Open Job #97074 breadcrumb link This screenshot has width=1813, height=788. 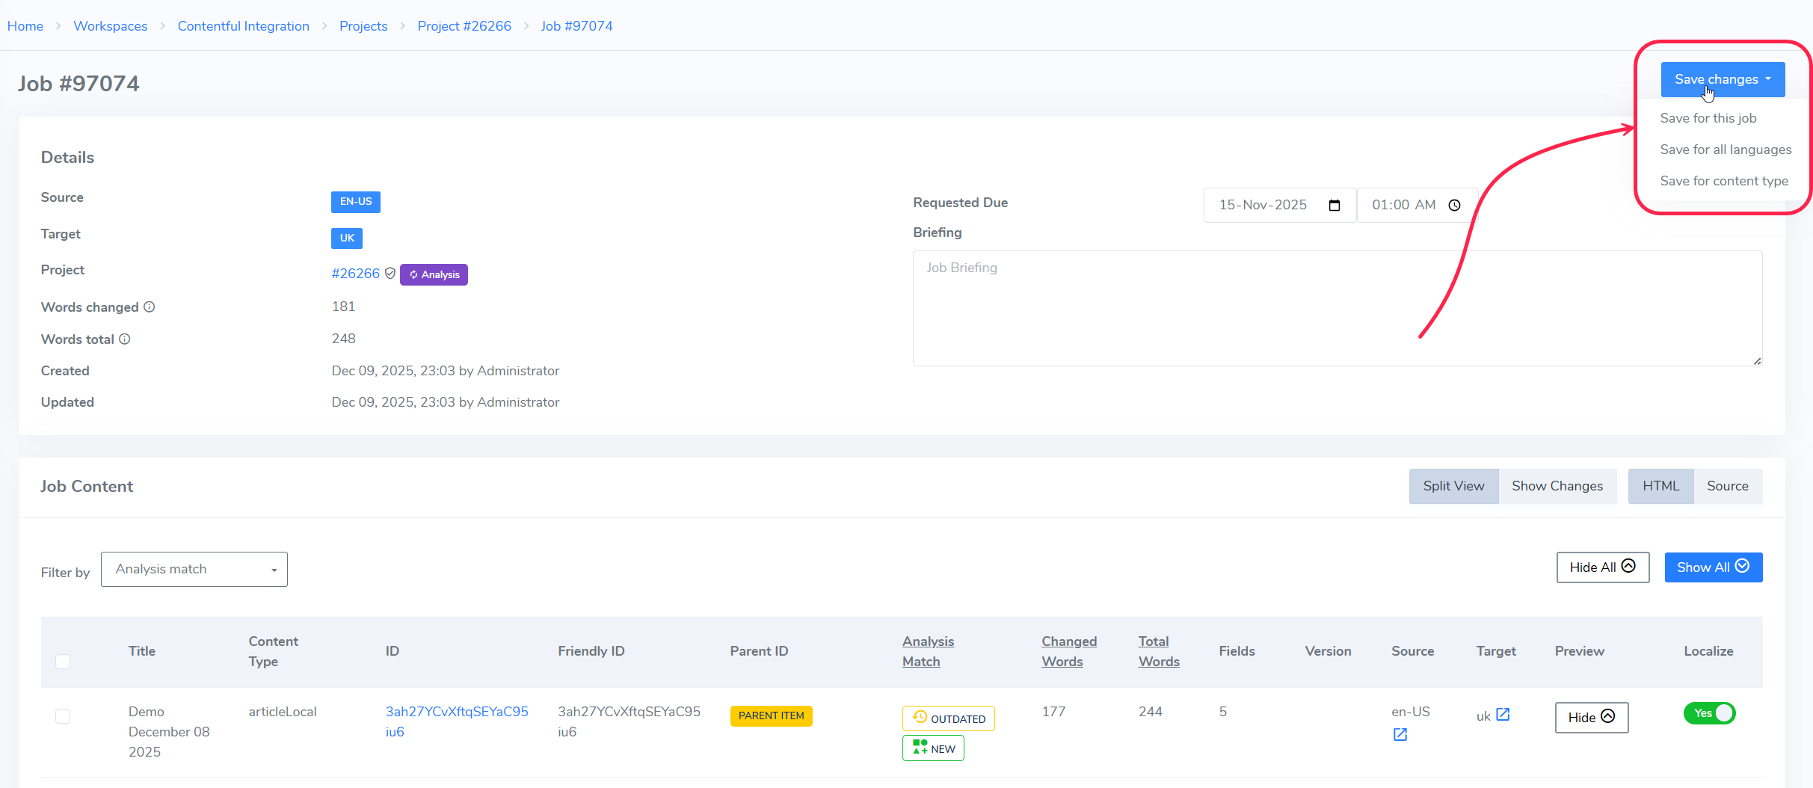tap(576, 26)
